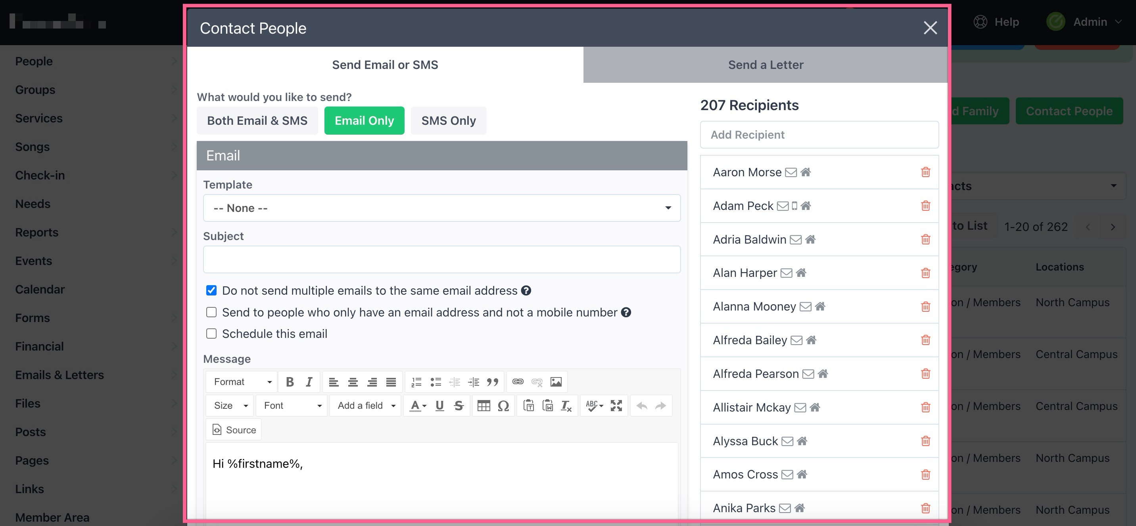Open the Font dropdown
Screen dimensions: 1136x526
292,406
